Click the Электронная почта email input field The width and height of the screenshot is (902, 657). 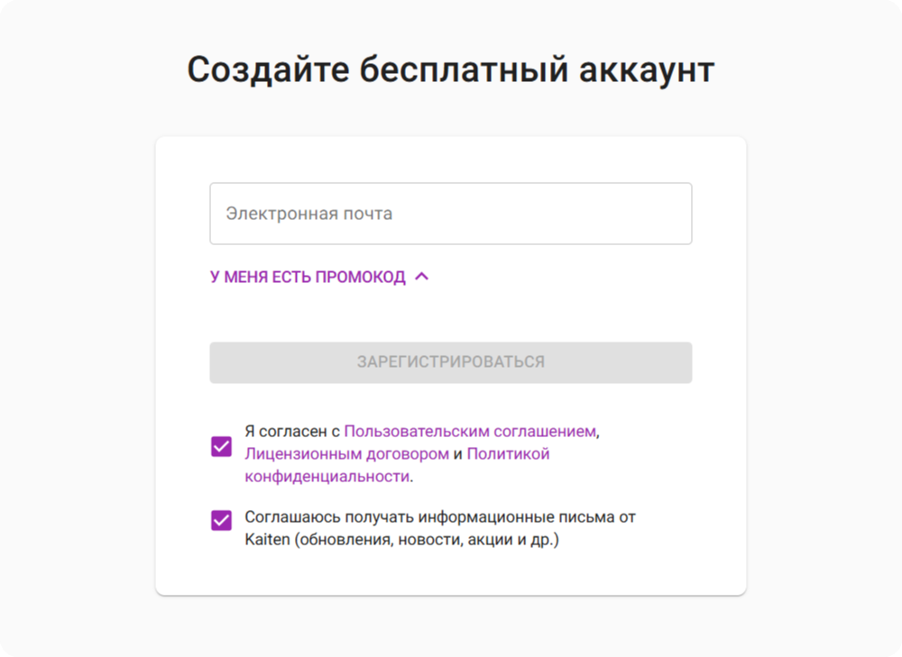pyautogui.click(x=450, y=214)
